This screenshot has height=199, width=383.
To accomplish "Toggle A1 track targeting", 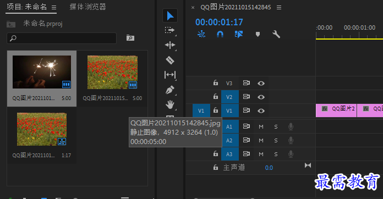I will (x=230, y=126).
